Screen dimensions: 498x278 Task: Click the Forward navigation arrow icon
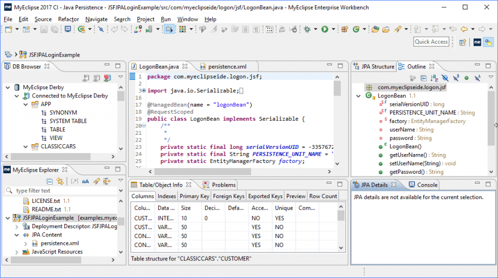[x=482, y=29]
